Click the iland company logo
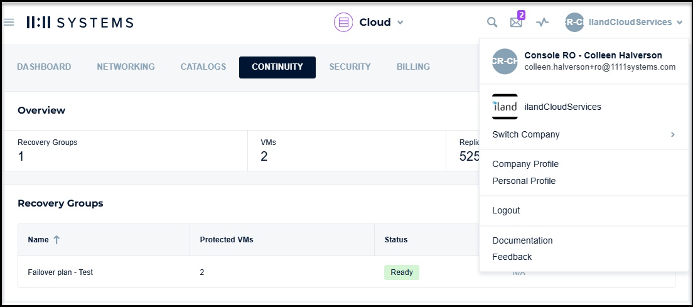The width and height of the screenshot is (693, 307). [x=505, y=107]
